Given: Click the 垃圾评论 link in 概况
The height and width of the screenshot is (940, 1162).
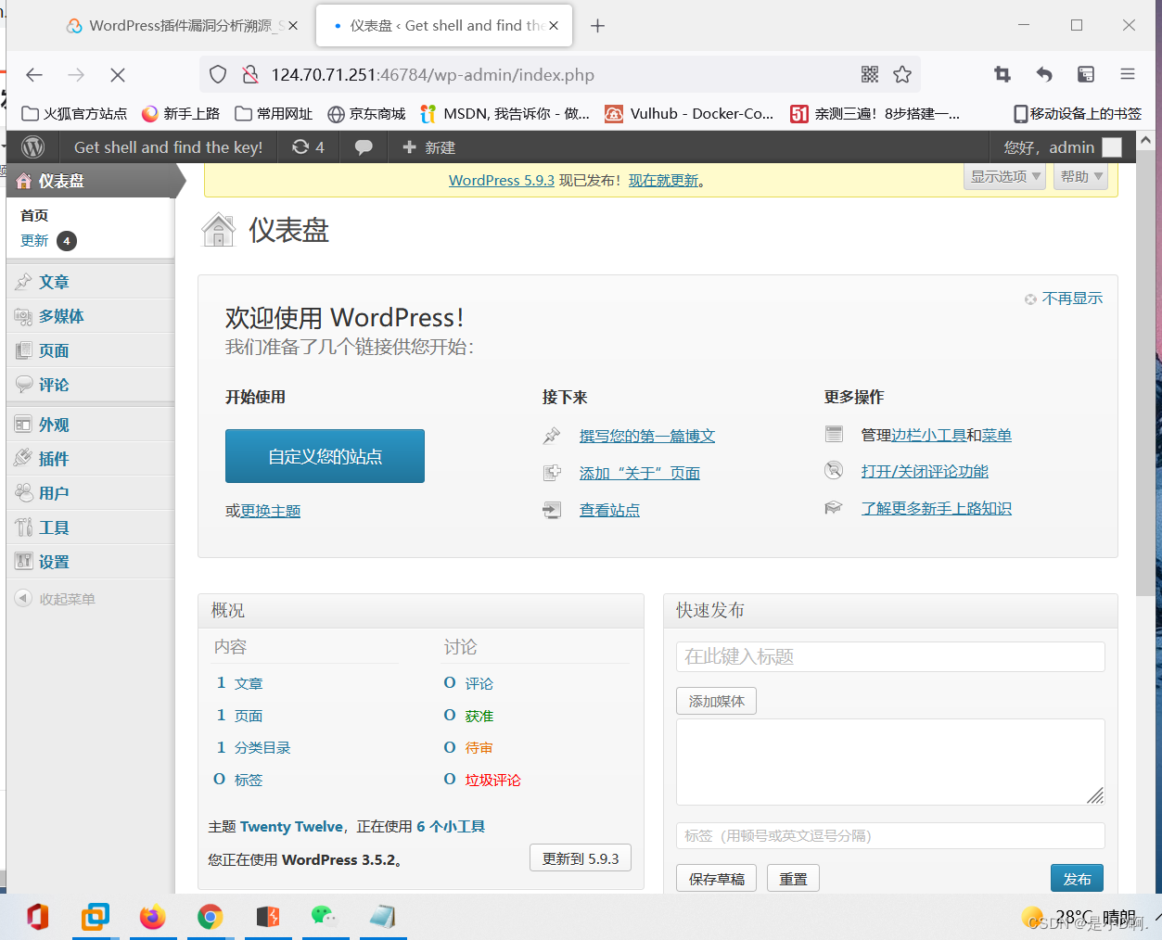Looking at the screenshot, I should click(493, 780).
